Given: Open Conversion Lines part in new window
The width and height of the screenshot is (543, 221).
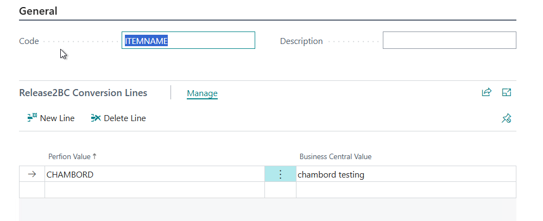Looking at the screenshot, I should [x=507, y=92].
